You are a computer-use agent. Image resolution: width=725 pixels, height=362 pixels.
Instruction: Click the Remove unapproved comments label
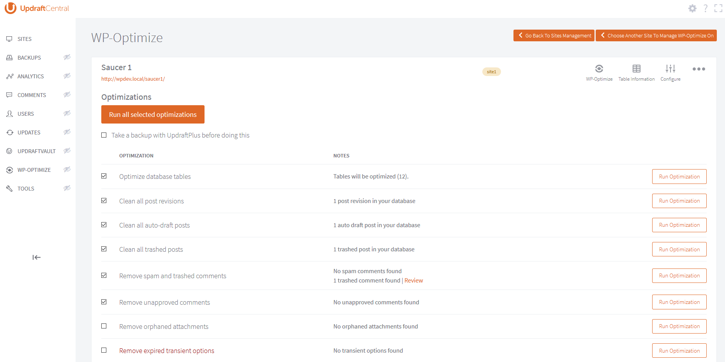[x=164, y=302]
